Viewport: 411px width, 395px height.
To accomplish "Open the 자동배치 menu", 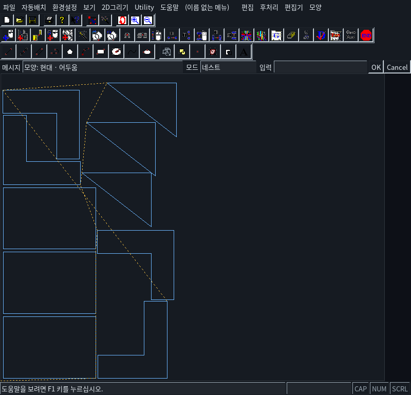I will (x=34, y=7).
